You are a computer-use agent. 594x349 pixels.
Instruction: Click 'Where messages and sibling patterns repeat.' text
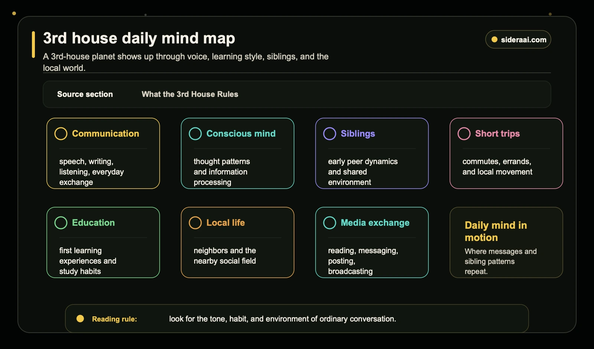point(501,261)
